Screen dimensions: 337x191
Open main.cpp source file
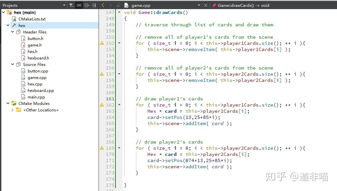(36, 97)
